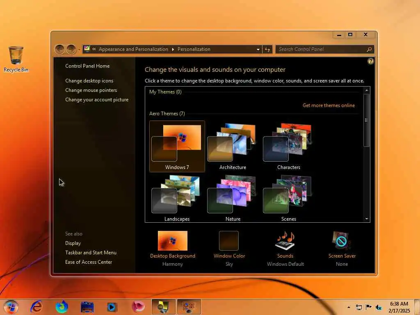
Task: Open the recent pages dropdown beside Forward
Action: click(x=79, y=50)
